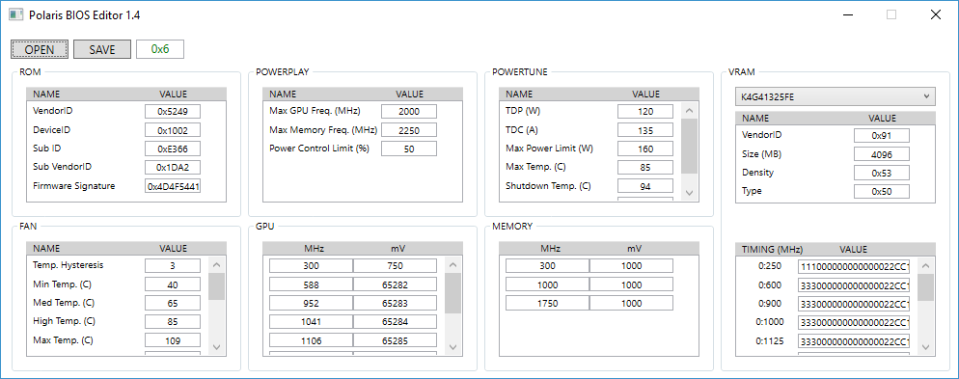Edit Fan High Temp. value 85
Viewport: 959px width, 379px height.
coord(173,321)
